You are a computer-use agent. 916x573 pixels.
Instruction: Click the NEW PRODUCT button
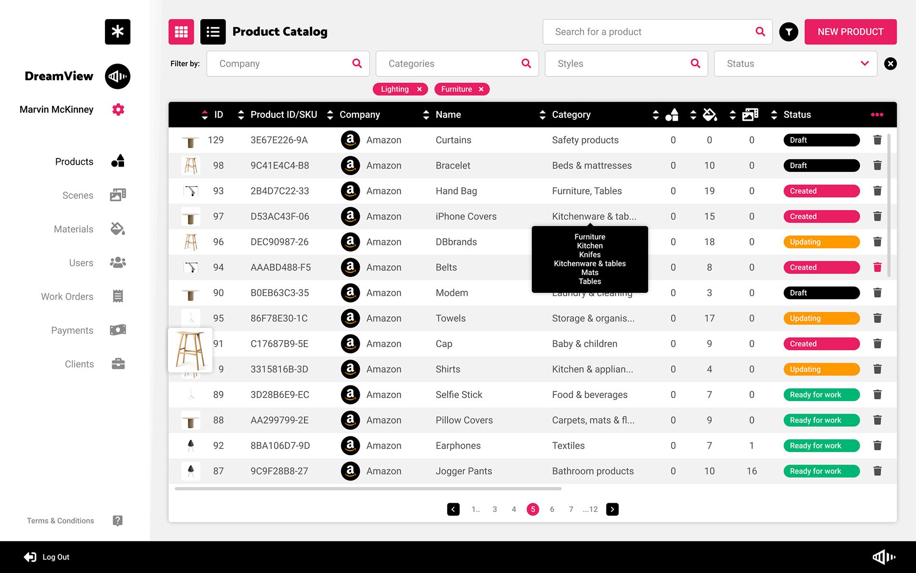850,32
